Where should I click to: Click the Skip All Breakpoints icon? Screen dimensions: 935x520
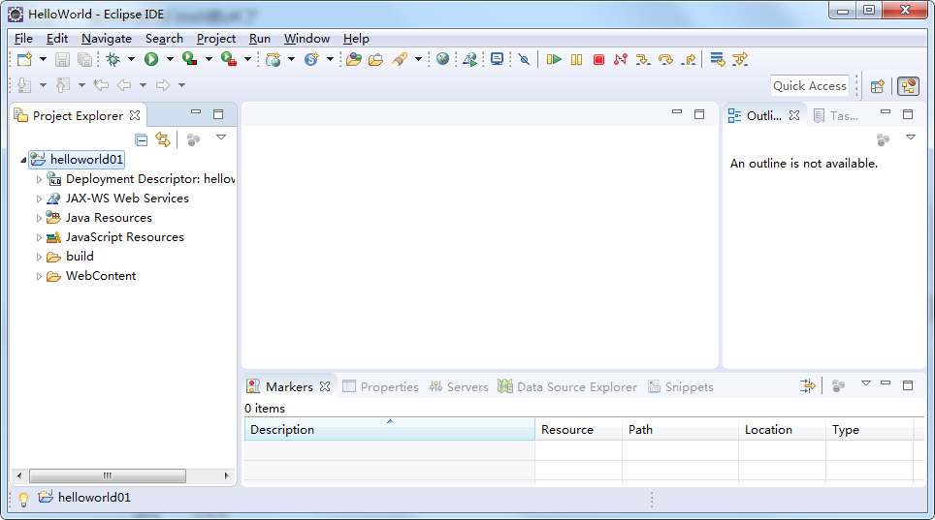tap(524, 59)
